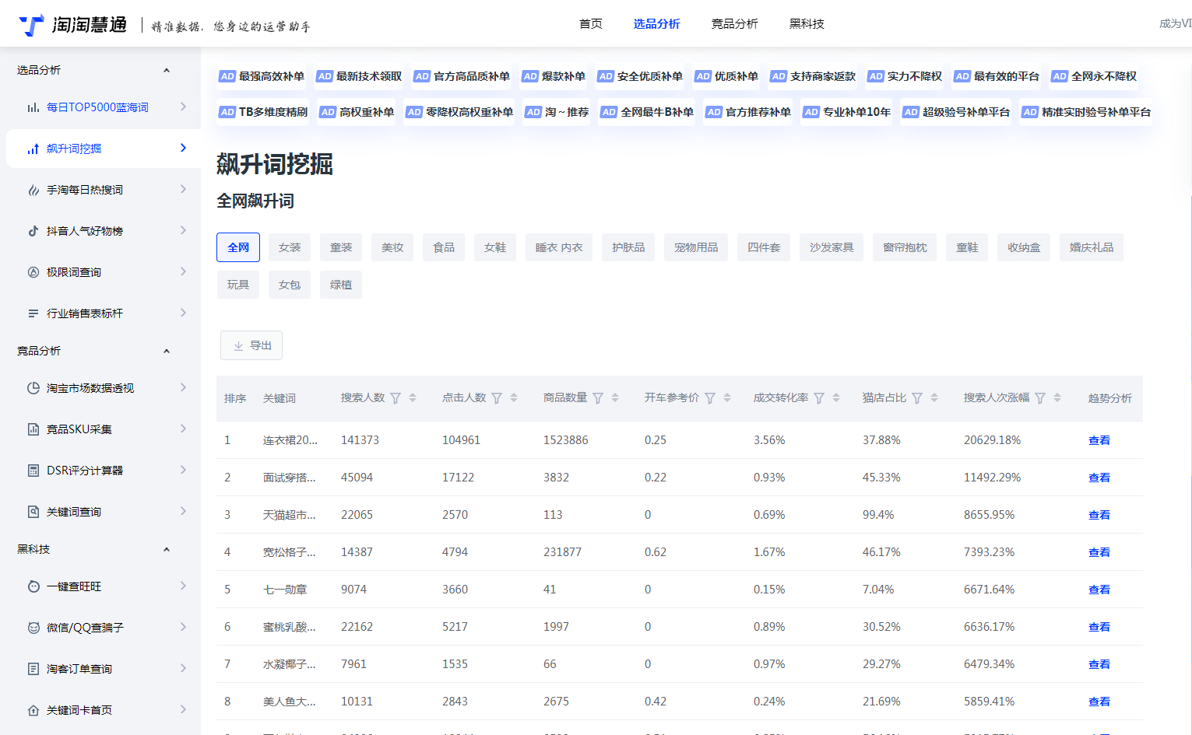
Task: Click the 开车参考价 column filter icon
Action: pos(710,398)
